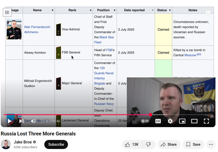The width and height of the screenshot is (218, 152).
Task: Sort the table by Date reported column
Action: [136, 10]
